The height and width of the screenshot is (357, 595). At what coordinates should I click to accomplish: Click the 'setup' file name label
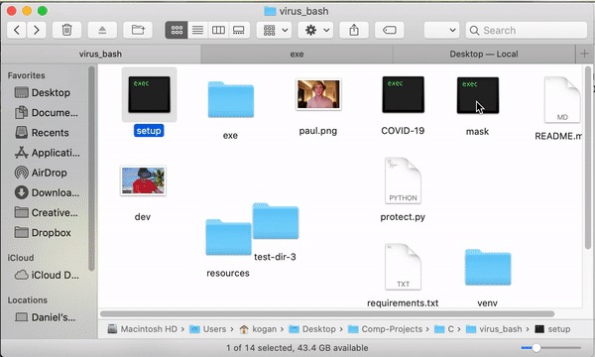tap(149, 131)
